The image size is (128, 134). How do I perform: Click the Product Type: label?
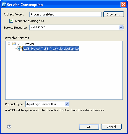click(x=14, y=104)
